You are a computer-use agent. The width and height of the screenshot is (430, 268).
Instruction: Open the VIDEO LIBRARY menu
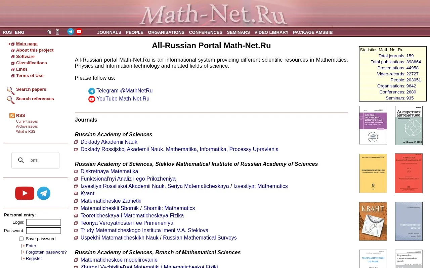[271, 32]
